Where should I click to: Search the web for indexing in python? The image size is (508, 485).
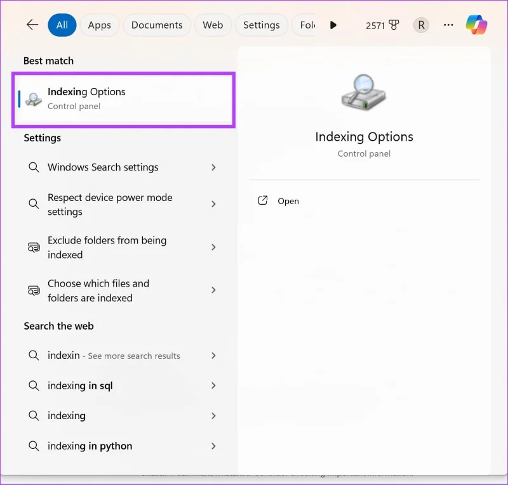pos(123,446)
